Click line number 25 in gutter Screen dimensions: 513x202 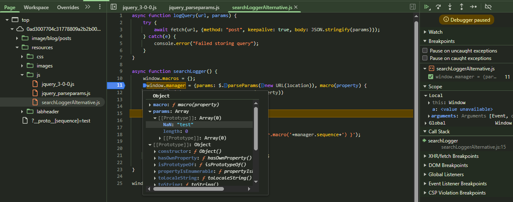tap(119, 183)
